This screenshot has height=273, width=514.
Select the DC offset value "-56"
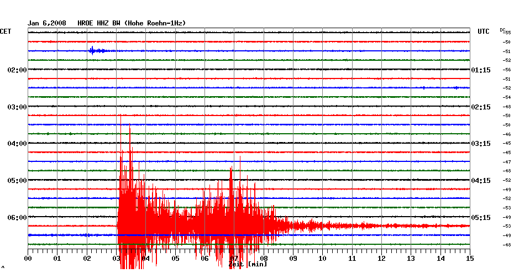click(x=507, y=70)
